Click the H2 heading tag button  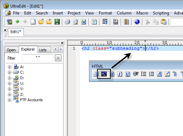(x=104, y=74)
